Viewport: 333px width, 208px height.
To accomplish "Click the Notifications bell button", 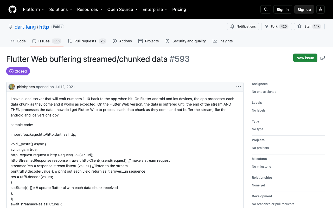I will pos(243,27).
